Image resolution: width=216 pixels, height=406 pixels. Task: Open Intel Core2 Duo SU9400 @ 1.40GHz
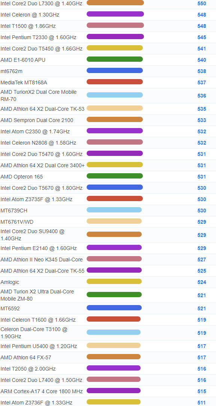(33, 235)
